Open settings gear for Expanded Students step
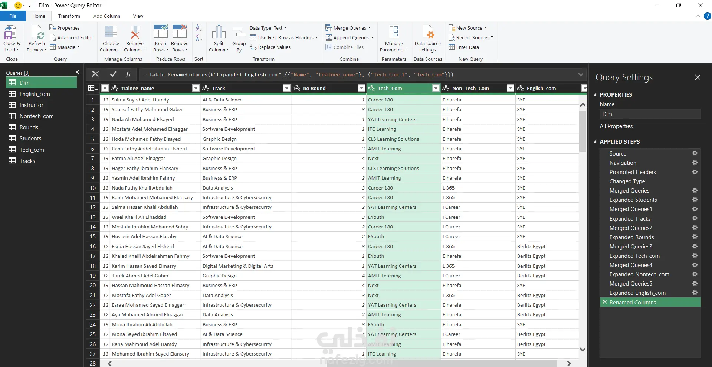Viewport: 712px width, 367px height. (695, 200)
